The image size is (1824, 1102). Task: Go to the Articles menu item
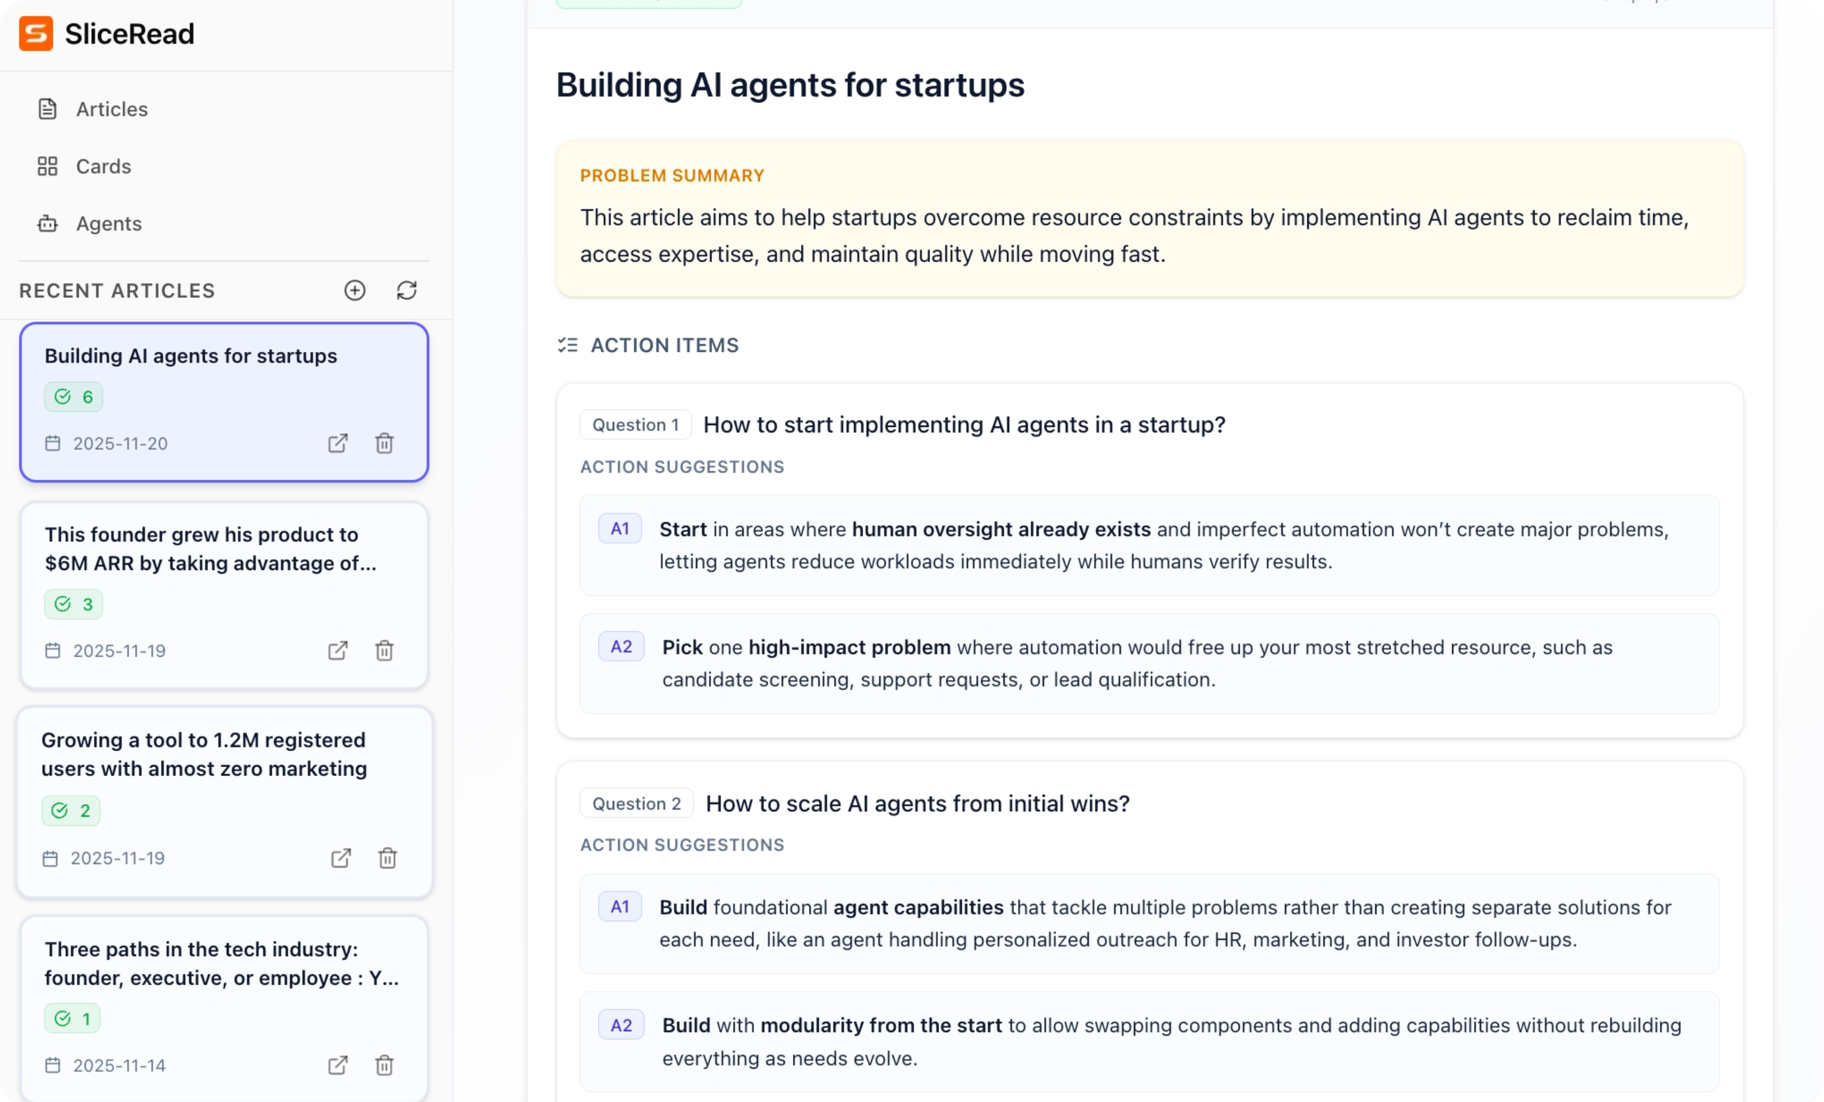tap(111, 110)
